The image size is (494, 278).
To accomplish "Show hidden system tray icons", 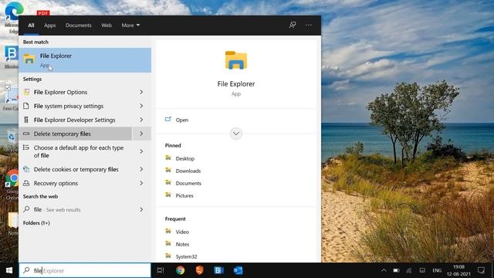I will click(x=384, y=270).
